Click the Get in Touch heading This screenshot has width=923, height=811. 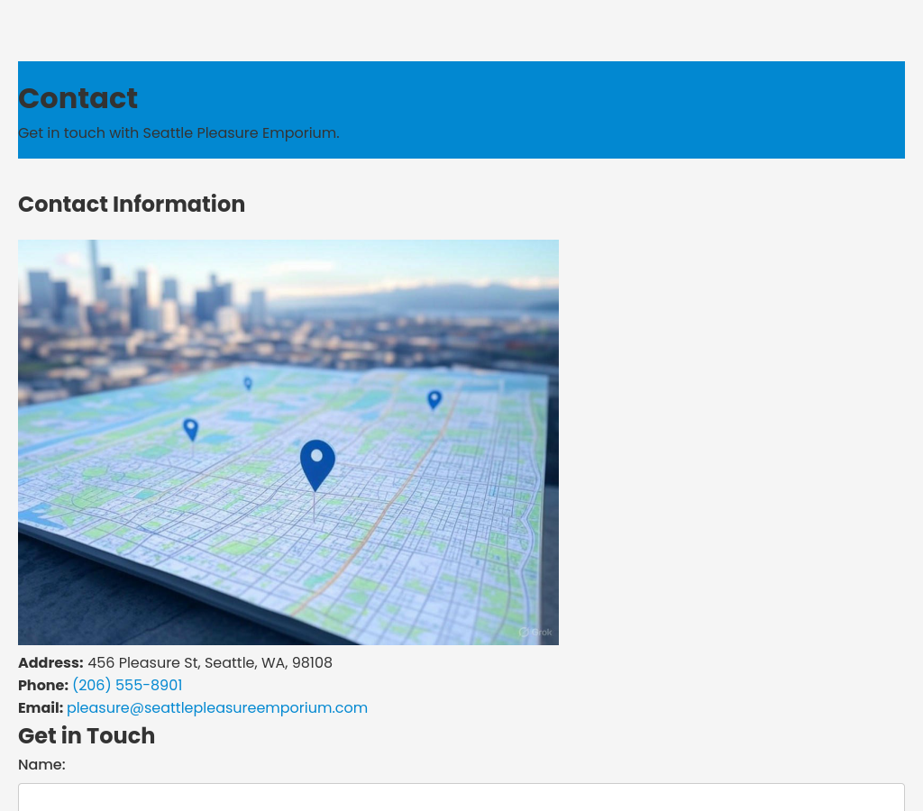(x=87, y=735)
